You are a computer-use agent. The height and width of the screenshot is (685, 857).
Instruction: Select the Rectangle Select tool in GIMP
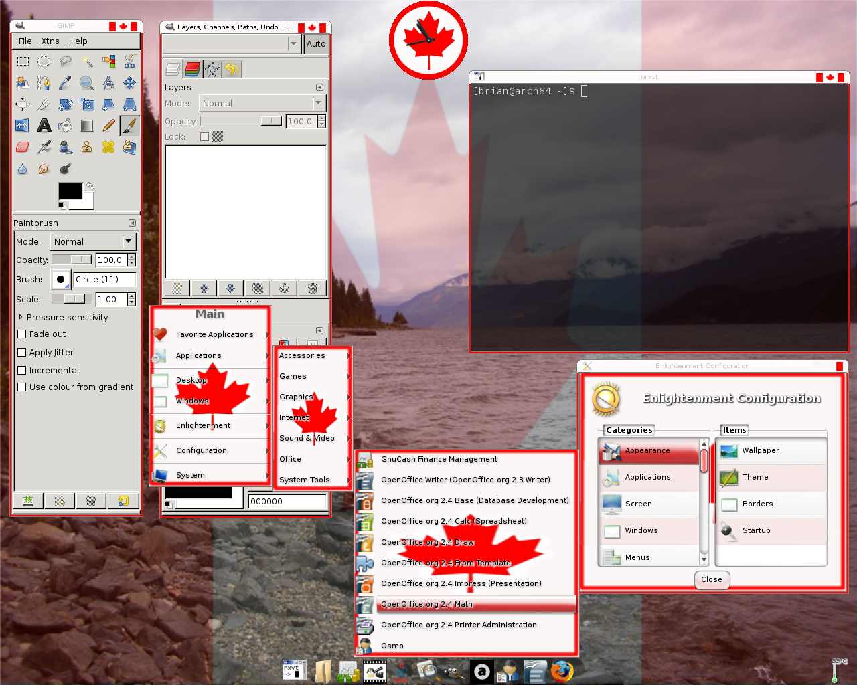pyautogui.click(x=23, y=62)
